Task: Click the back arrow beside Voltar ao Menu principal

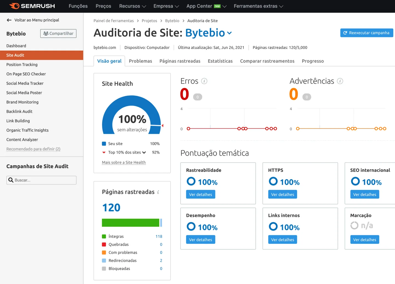Action: coord(9,20)
